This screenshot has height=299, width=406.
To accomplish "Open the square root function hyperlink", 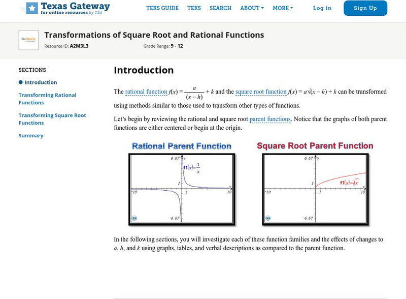I will 261,92.
